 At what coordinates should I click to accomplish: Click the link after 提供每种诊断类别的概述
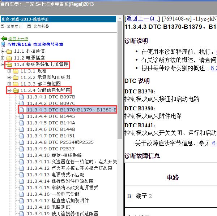214,68
